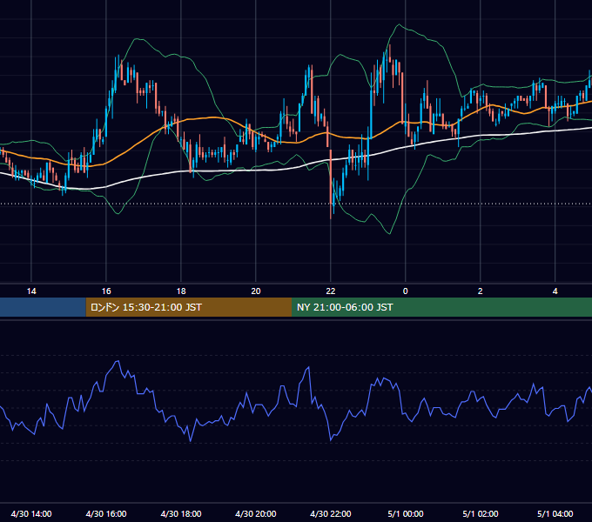Select the London 15:30-21:00 JST session bar

click(189, 307)
